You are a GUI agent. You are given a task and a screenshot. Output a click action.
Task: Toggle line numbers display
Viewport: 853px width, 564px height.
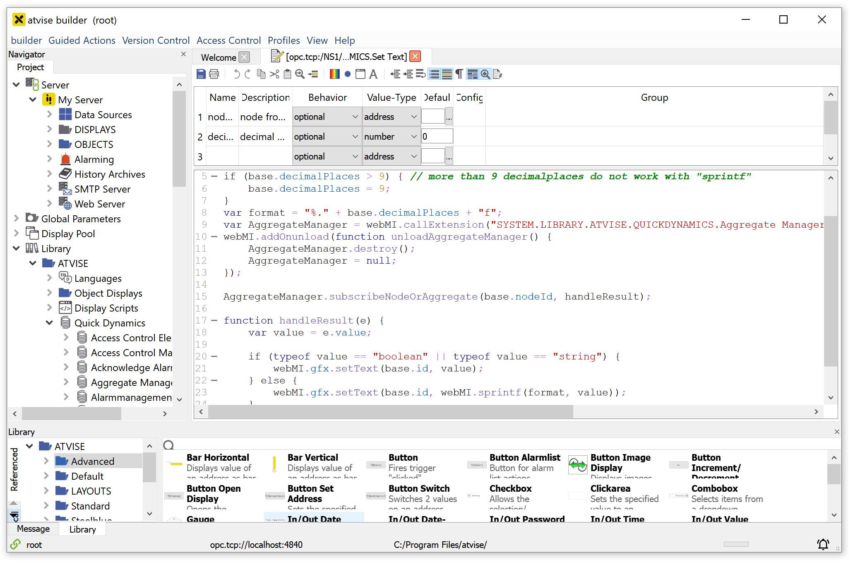tap(434, 74)
